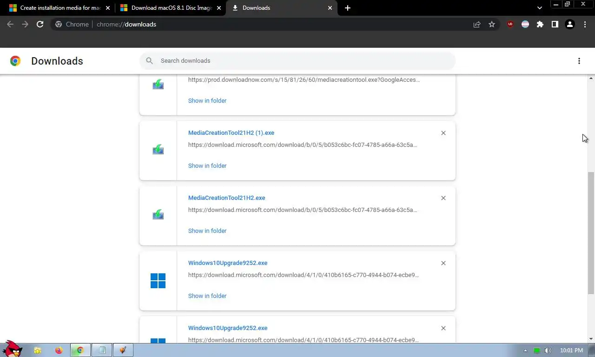Go back to the previous page
Screen dimensions: 595x357
(10, 24)
